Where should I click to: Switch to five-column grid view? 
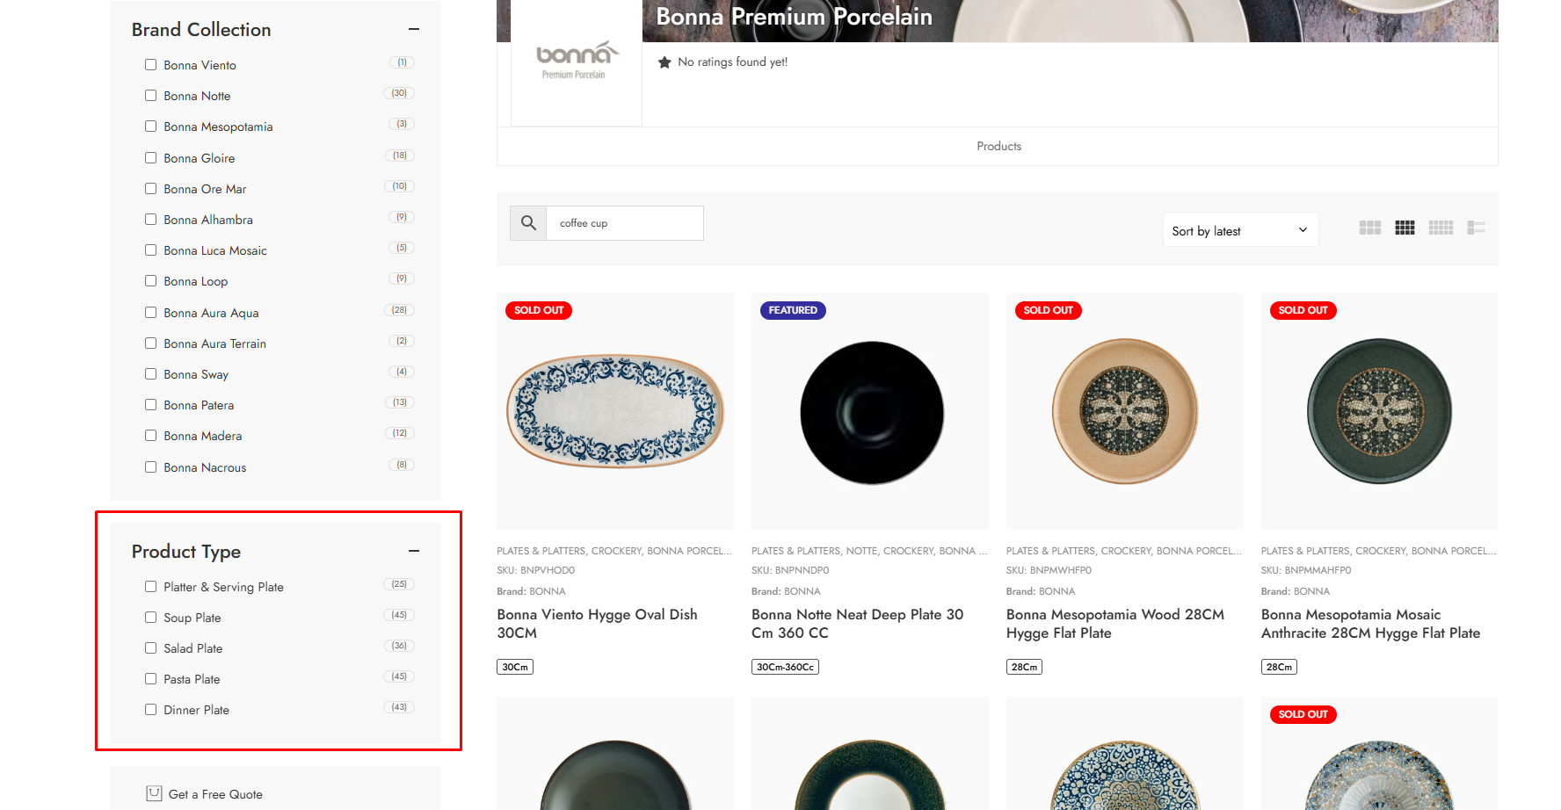coord(1441,228)
